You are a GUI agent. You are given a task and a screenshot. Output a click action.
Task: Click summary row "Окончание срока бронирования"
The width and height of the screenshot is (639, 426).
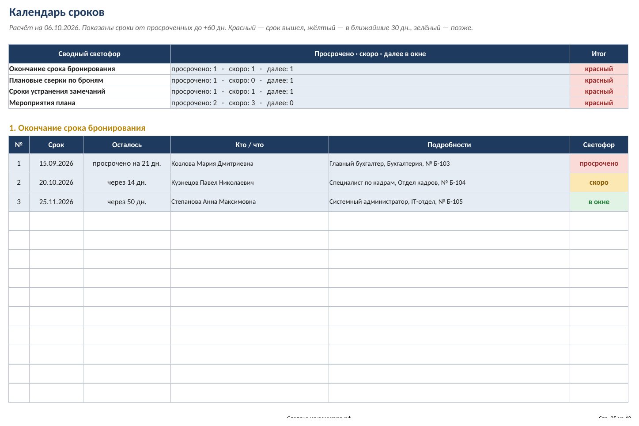click(318, 69)
